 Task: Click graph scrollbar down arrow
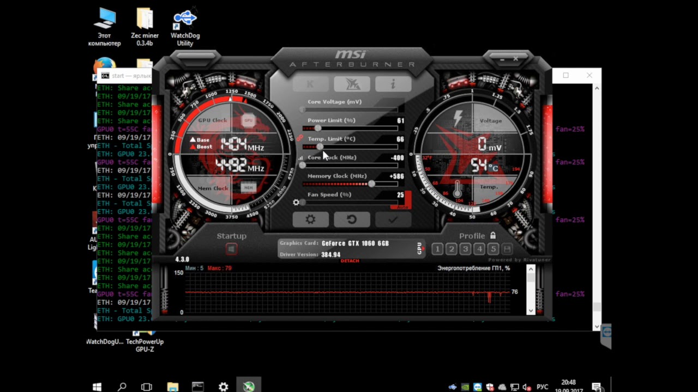click(531, 311)
